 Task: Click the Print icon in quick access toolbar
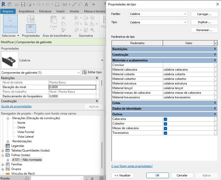tap(57, 5)
